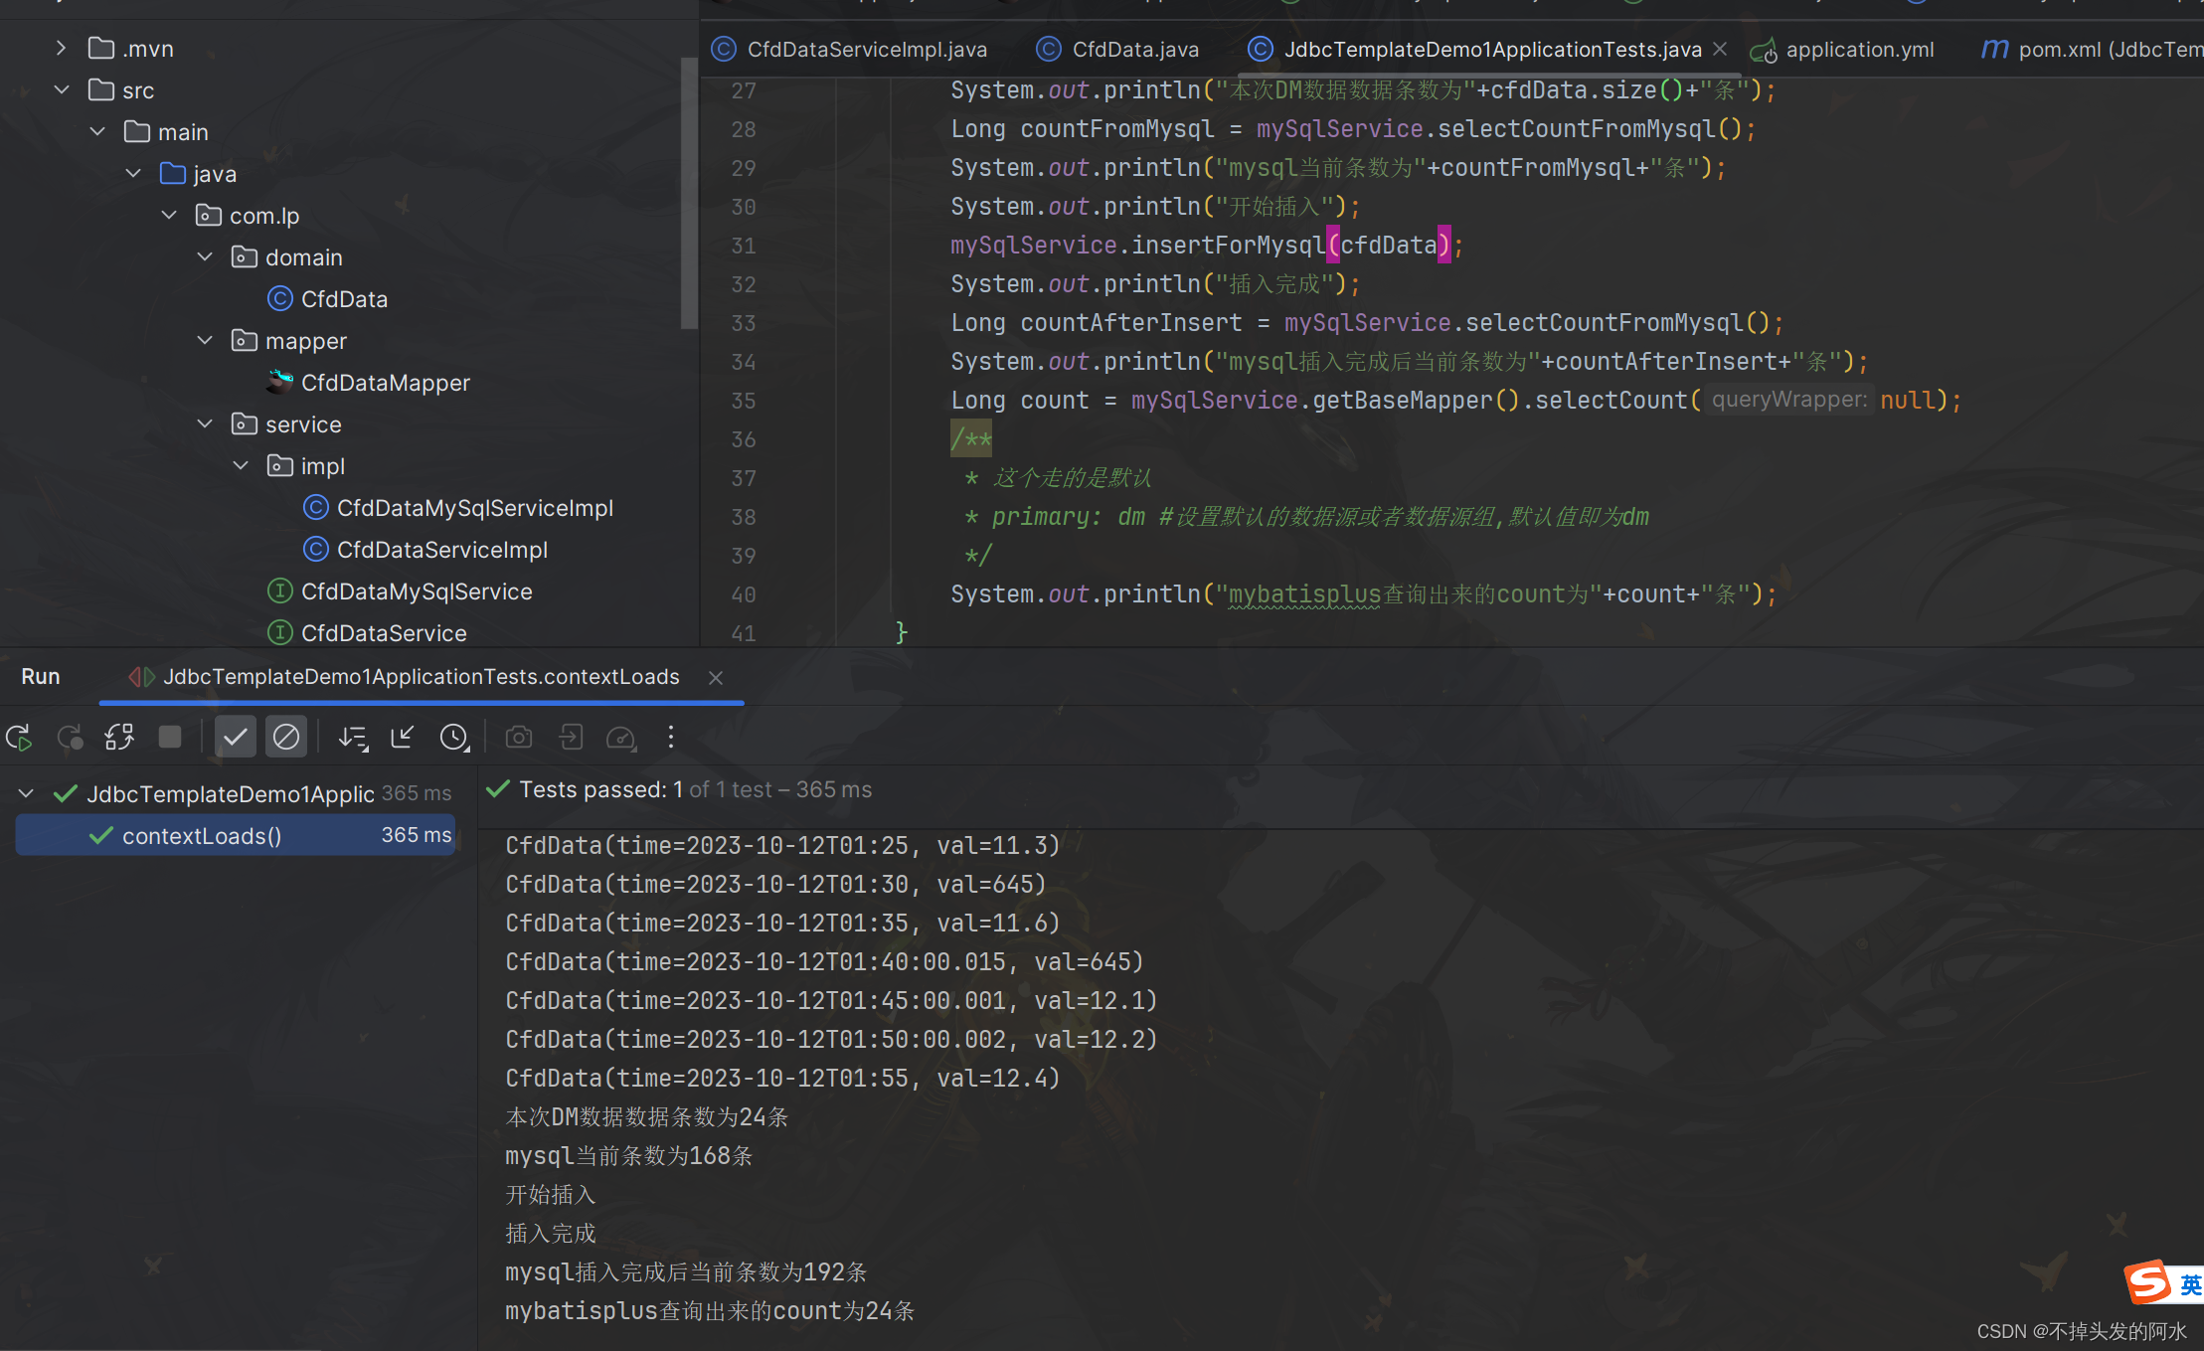Click the navigate to first failed test icon
Screen dimensions: 2204x1351
pos(403,737)
